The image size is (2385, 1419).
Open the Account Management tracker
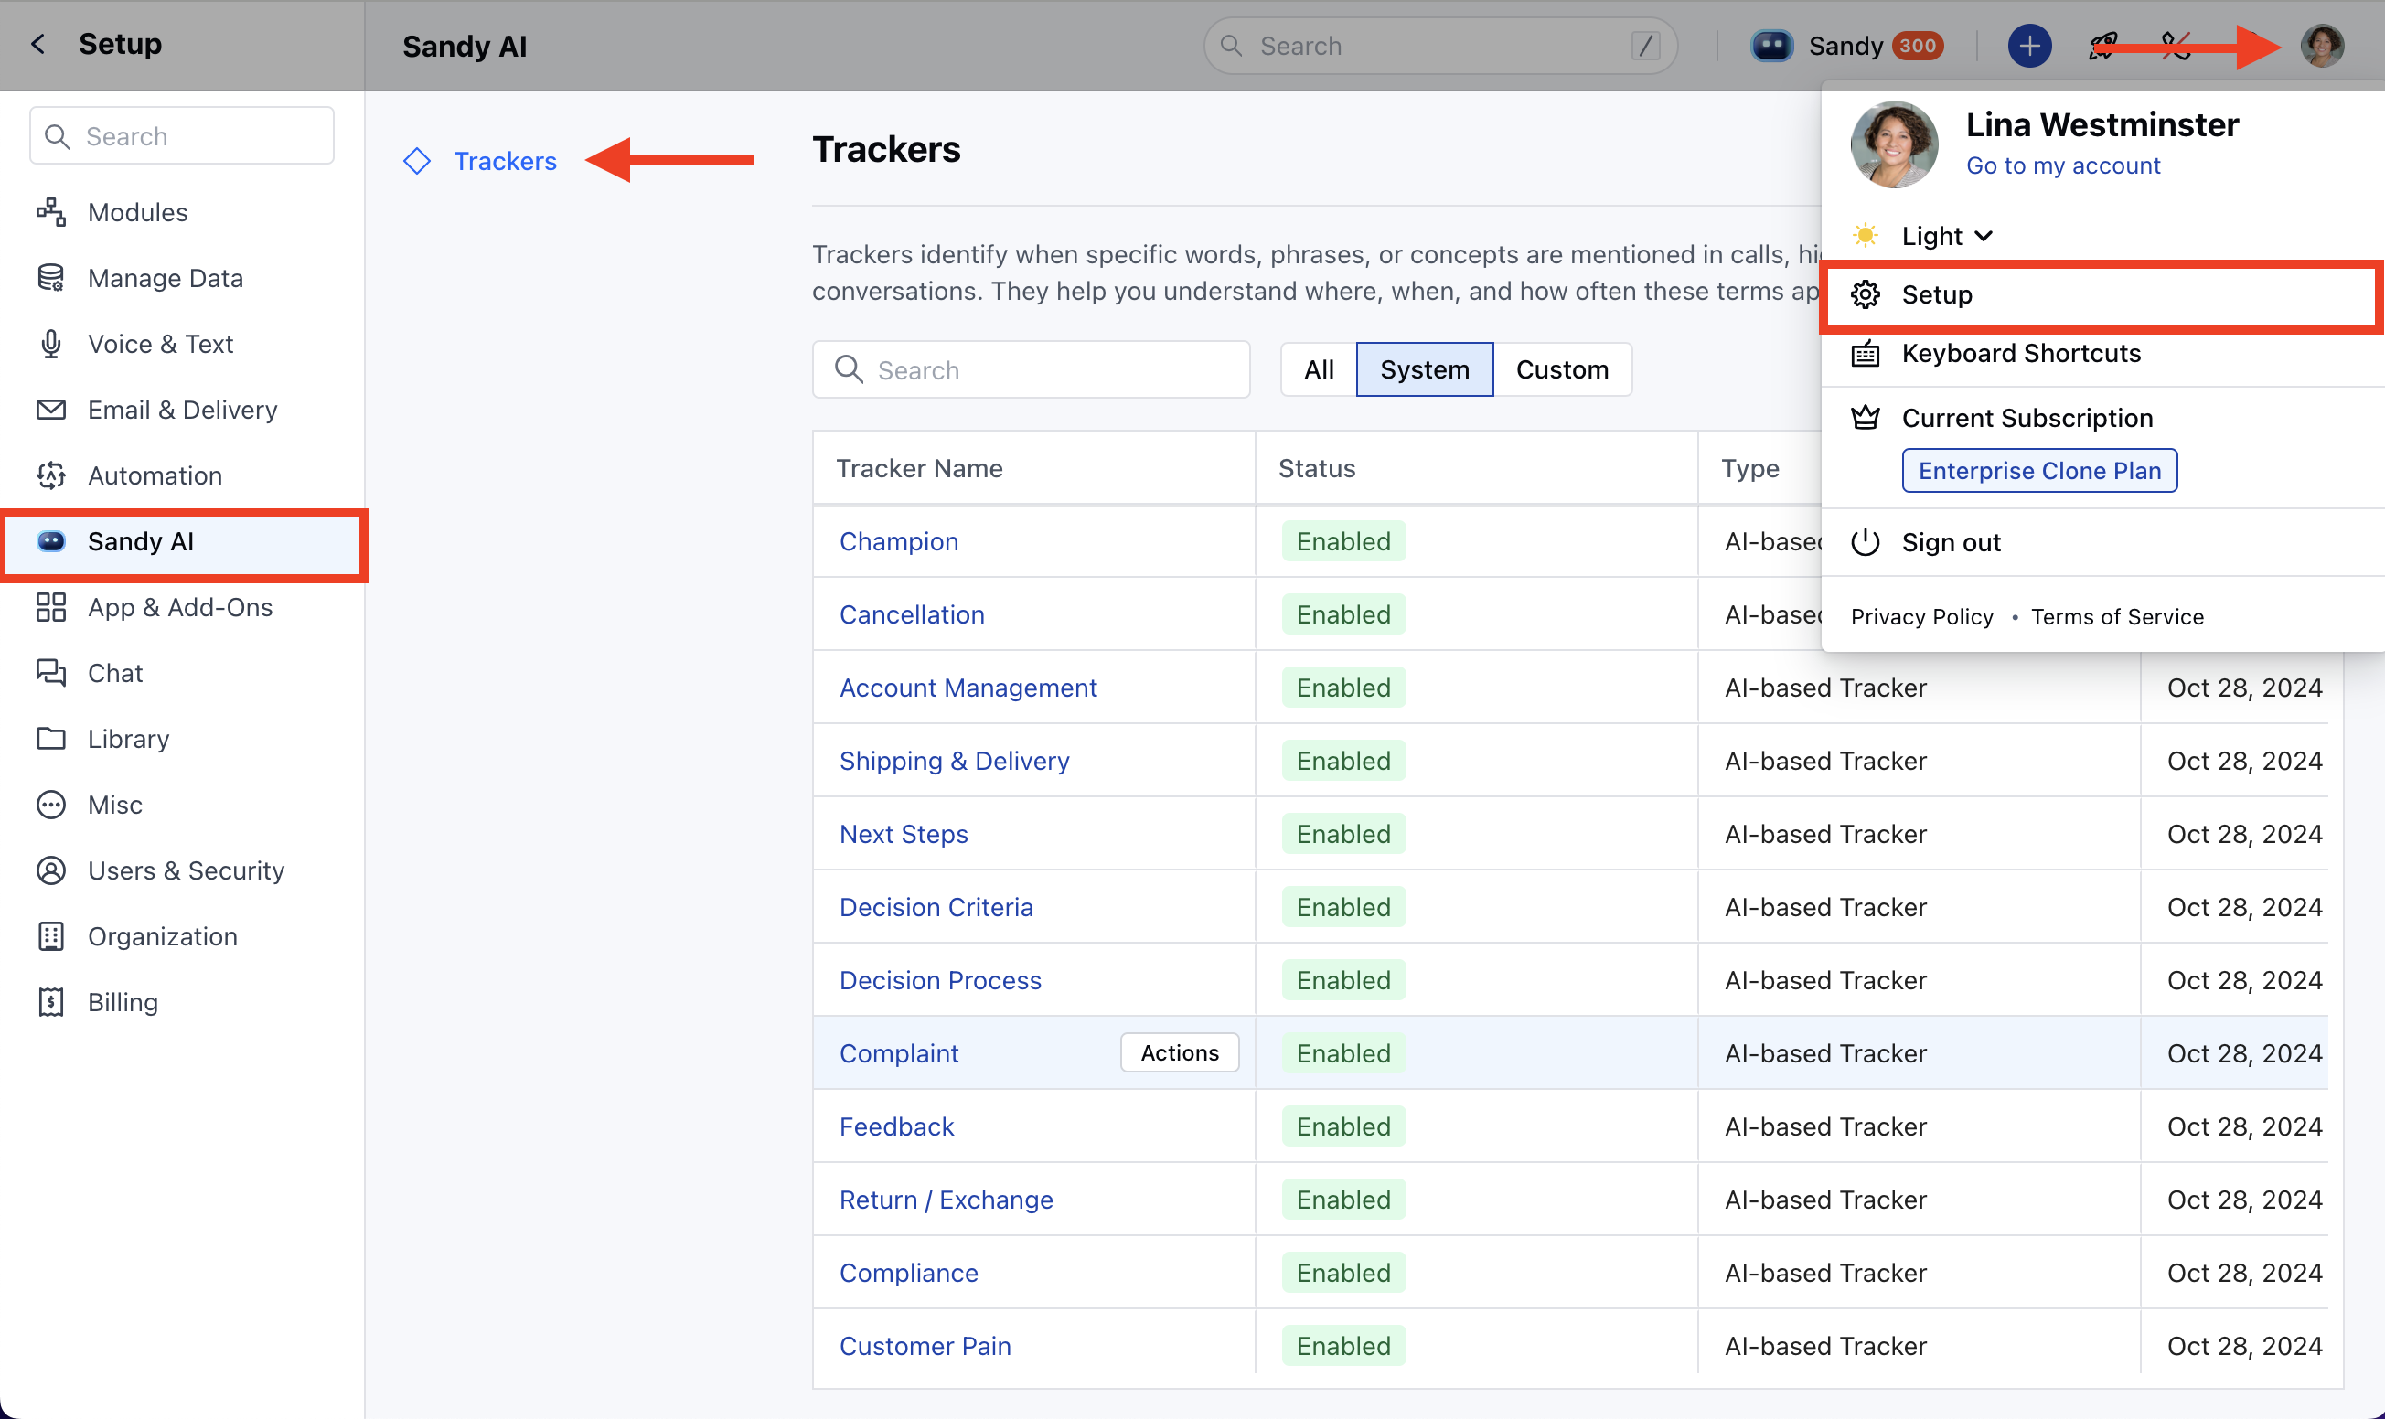(968, 688)
